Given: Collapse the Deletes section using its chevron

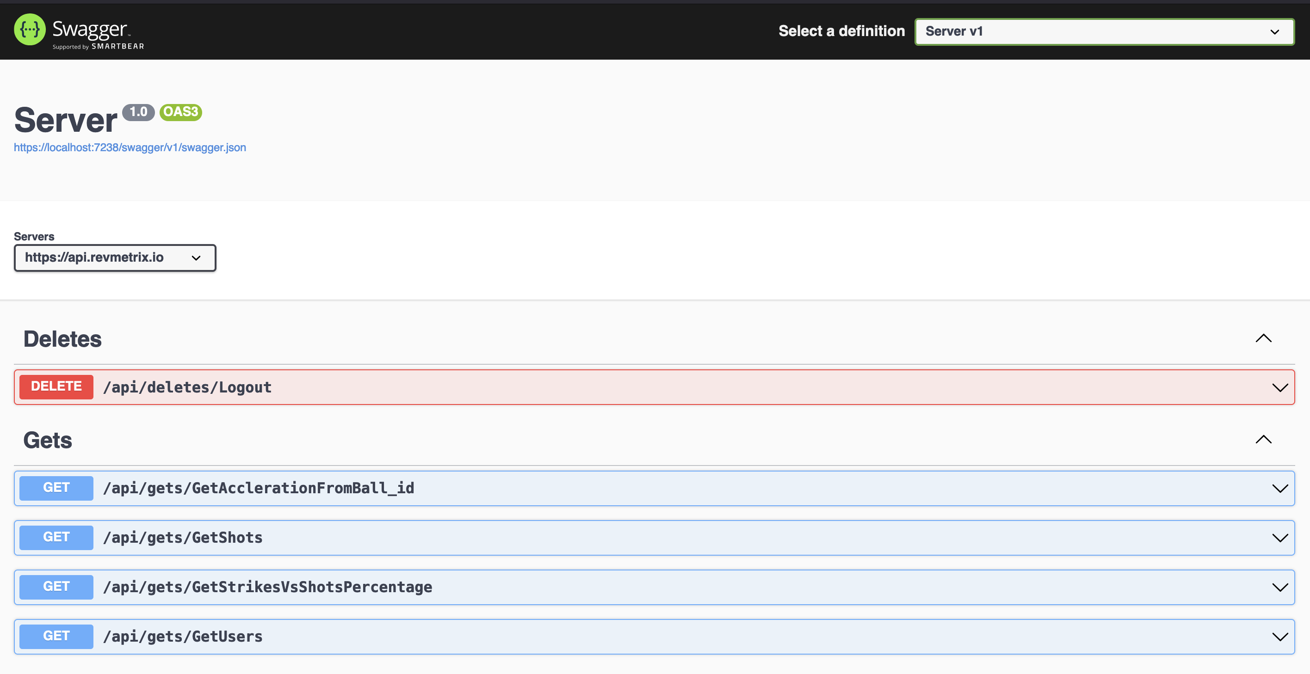Looking at the screenshot, I should [x=1263, y=338].
